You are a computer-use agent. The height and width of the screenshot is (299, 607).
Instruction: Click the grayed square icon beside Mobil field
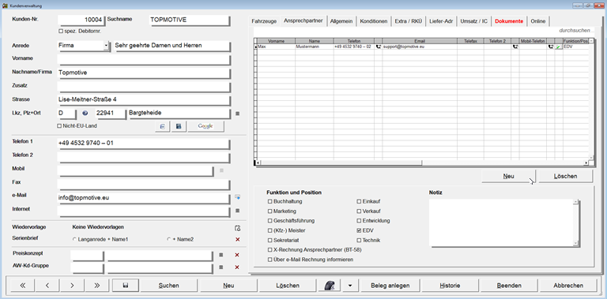(221, 170)
